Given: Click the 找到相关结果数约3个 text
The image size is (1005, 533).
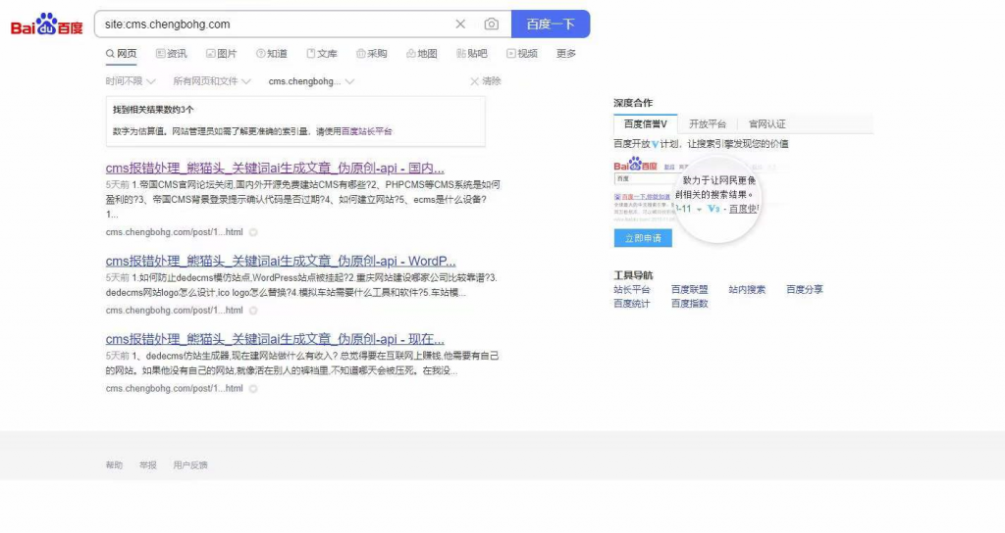Looking at the screenshot, I should [153, 110].
